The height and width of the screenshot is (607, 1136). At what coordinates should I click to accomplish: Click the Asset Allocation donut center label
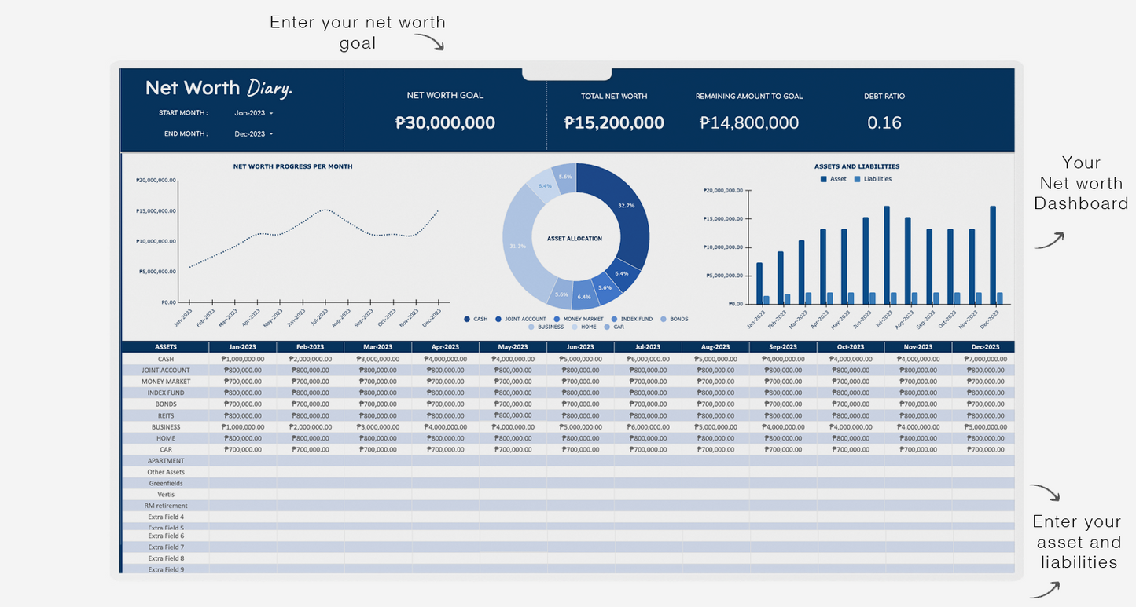pyautogui.click(x=575, y=238)
